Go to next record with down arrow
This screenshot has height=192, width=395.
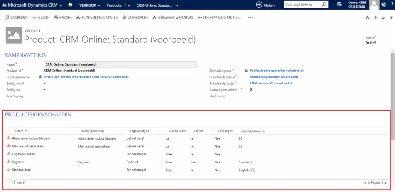click(383, 18)
